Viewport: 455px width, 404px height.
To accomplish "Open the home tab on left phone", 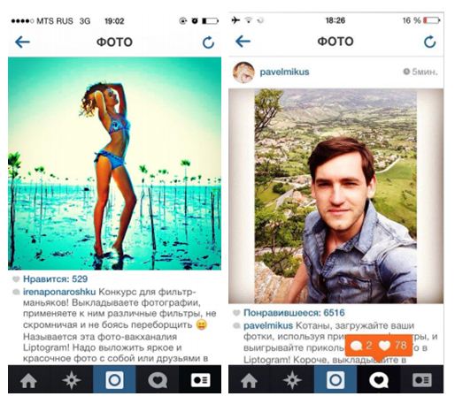I will pyautogui.click(x=28, y=380).
